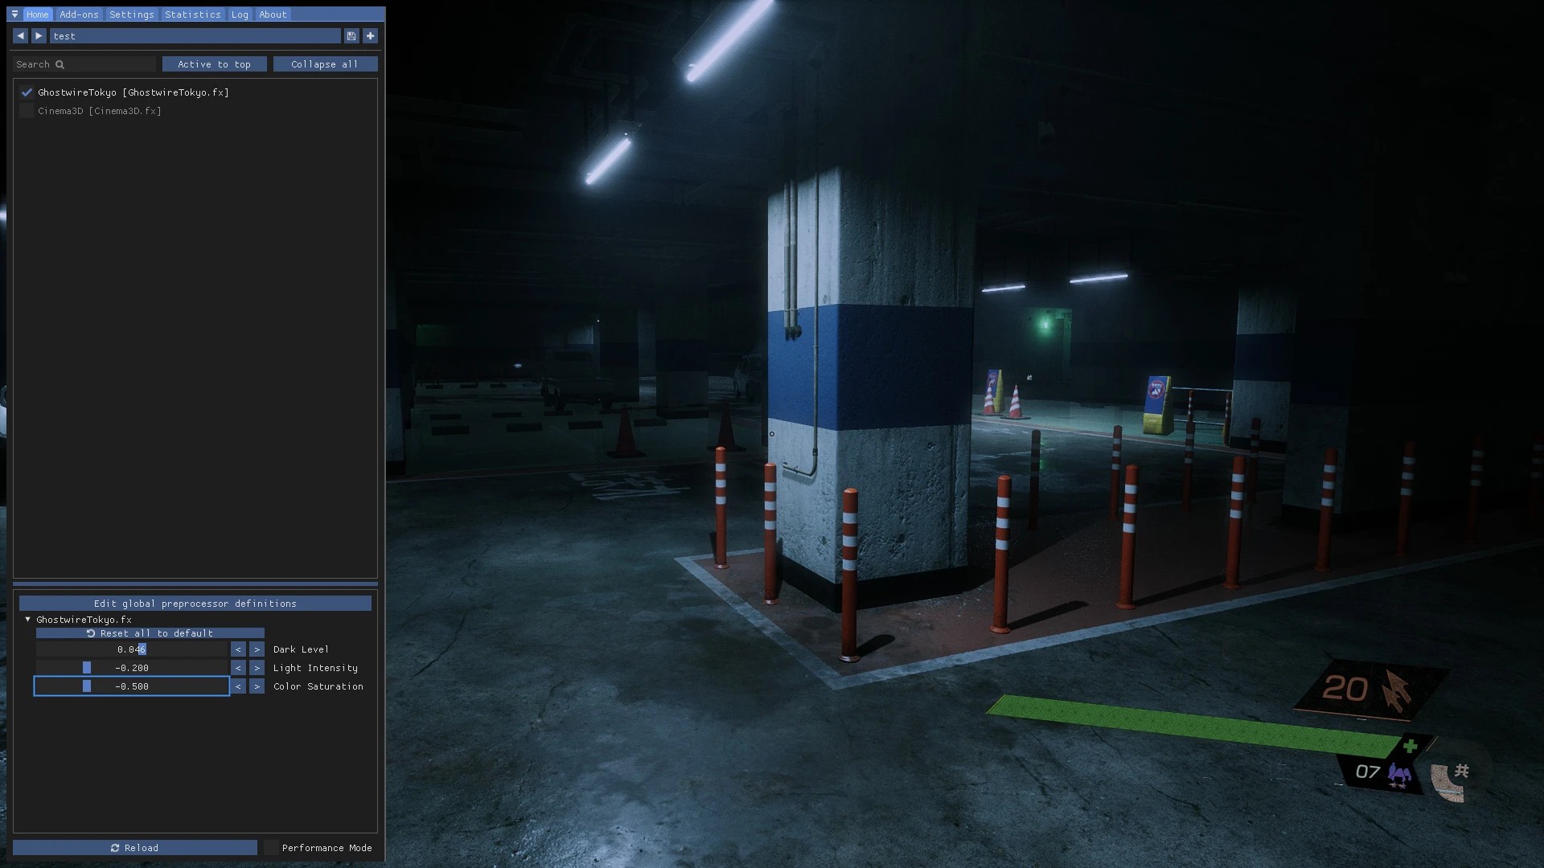Image resolution: width=1544 pixels, height=868 pixels.
Task: Select Cinema3D [Cinema3D.fx] entry text
Action: (100, 111)
